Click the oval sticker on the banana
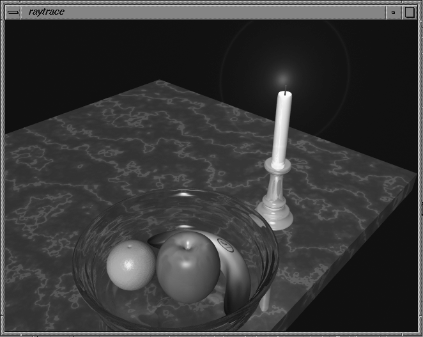This screenshot has height=337, width=423. [x=224, y=243]
